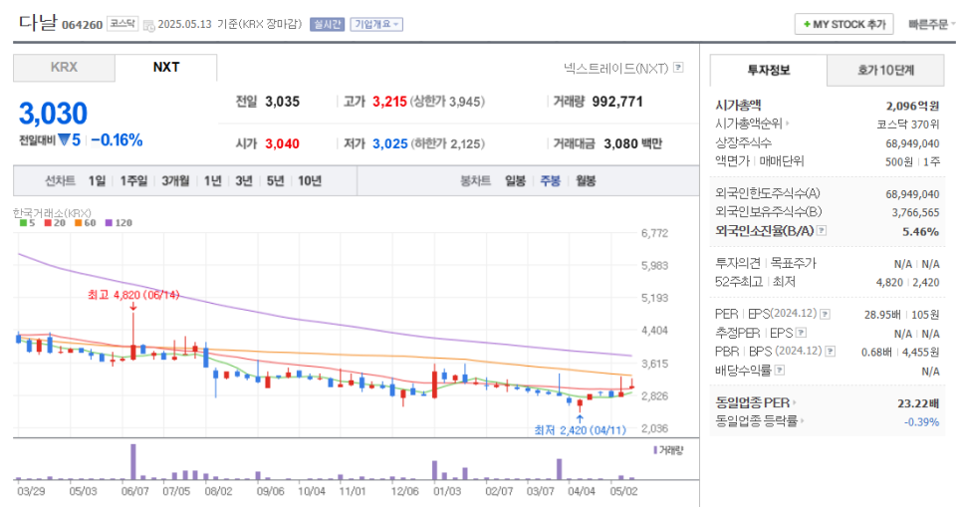Click the purple 120-period moving average legend

119,223
